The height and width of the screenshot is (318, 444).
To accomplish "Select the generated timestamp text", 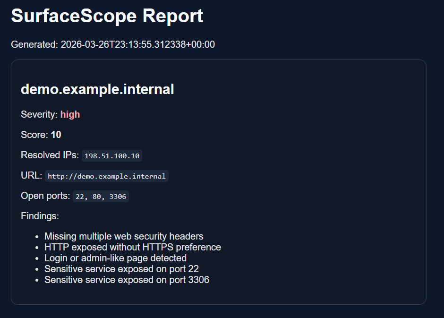I will (x=112, y=44).
